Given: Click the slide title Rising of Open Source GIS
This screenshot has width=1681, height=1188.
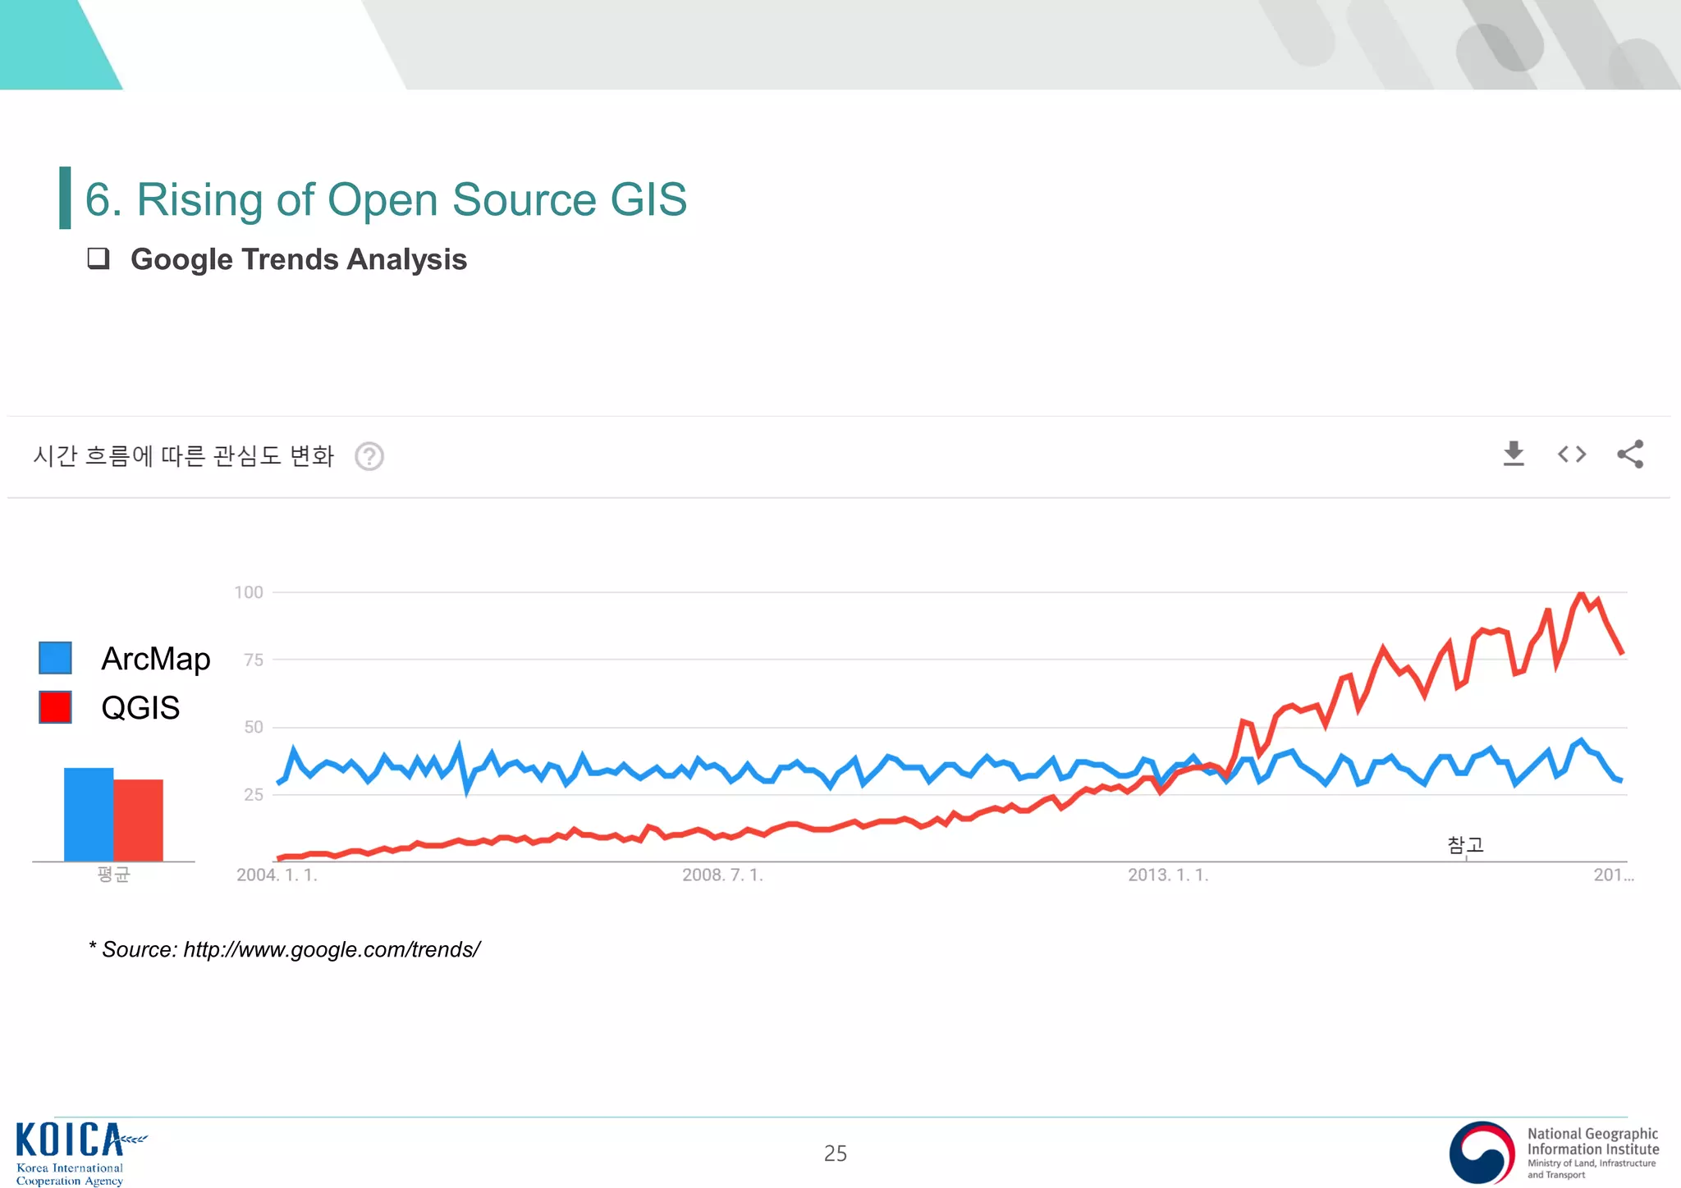Looking at the screenshot, I should pyautogui.click(x=386, y=199).
